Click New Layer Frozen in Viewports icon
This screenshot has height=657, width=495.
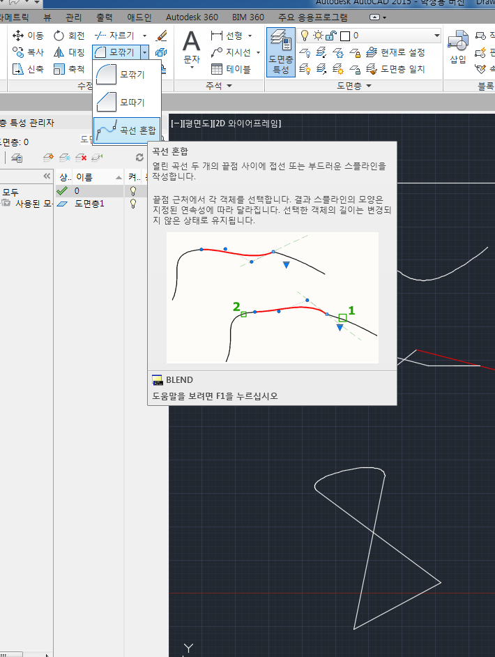click(x=65, y=158)
